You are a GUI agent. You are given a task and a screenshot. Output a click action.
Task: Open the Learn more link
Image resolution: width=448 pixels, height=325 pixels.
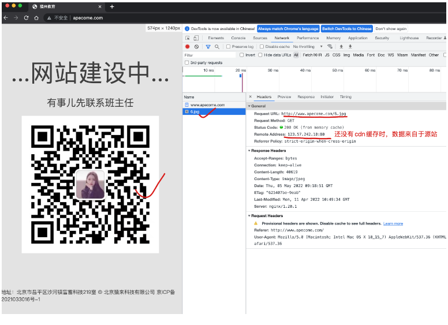[393, 223]
